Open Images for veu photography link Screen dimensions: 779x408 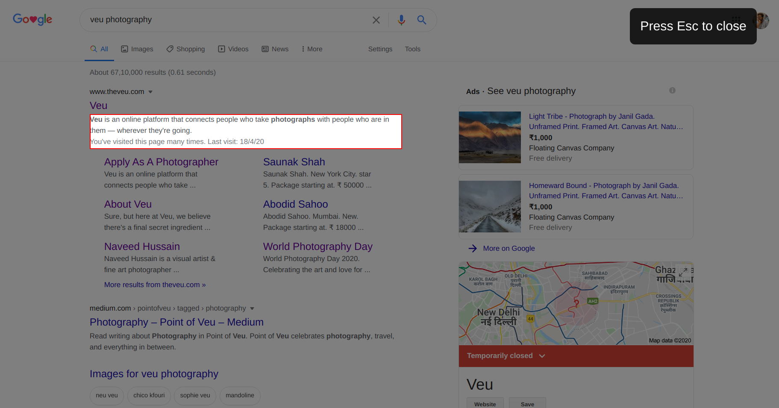click(154, 374)
